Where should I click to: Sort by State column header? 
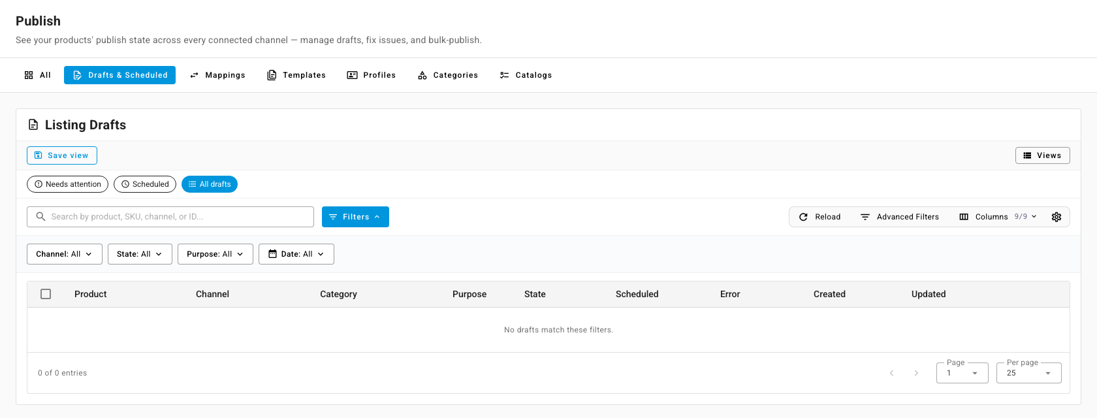(x=535, y=294)
